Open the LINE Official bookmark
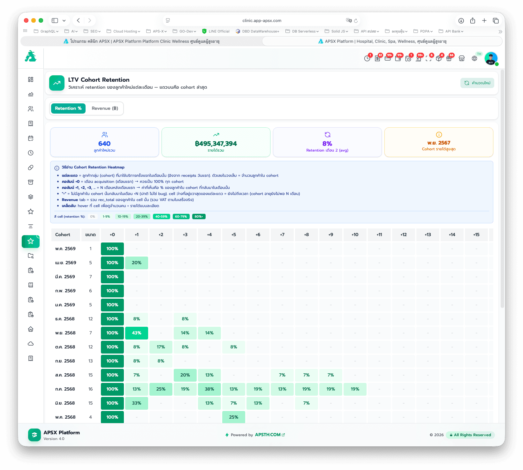The image size is (523, 470). [x=216, y=31]
